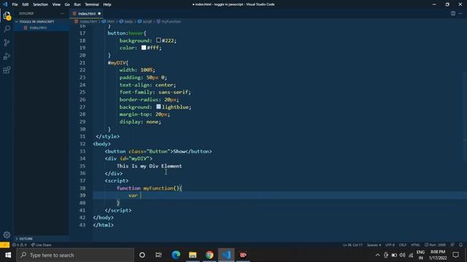Click the split editor right icon

tap(452, 13)
